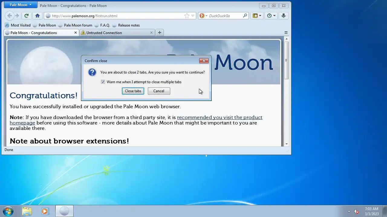Close the Pale Moon - Congratulations tab
The height and width of the screenshot is (217, 387).
(76, 33)
